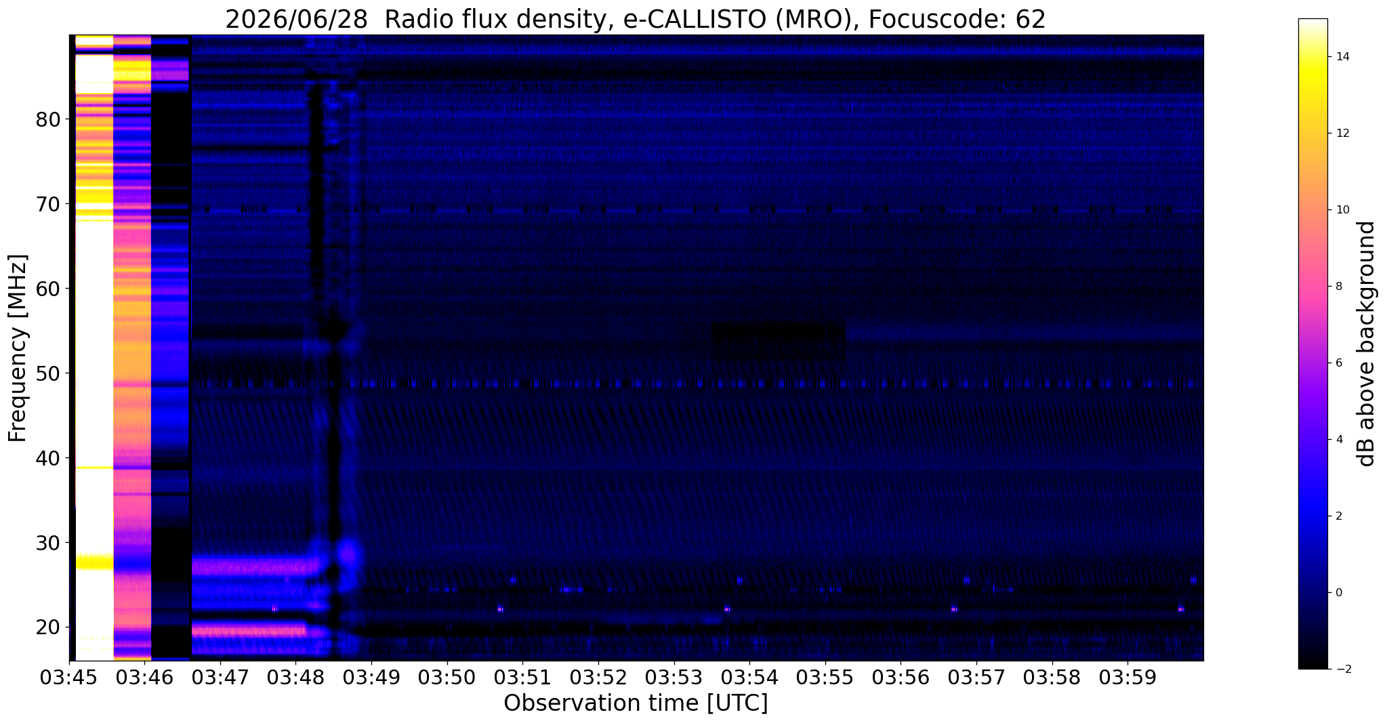Click the dark rectangular patch near 03:54, 54 MHz
This screenshot has height=723, width=1387.
point(778,341)
